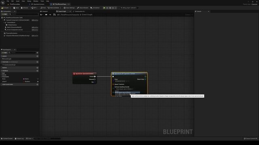Open the debug object selector dropdown
259x145 pixels.
pos(129,8)
